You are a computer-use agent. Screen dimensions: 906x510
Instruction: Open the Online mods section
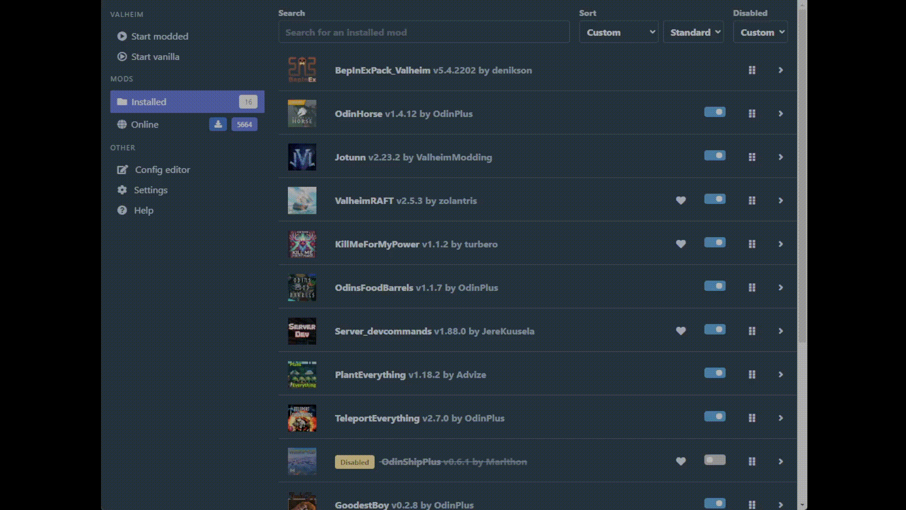pos(145,124)
